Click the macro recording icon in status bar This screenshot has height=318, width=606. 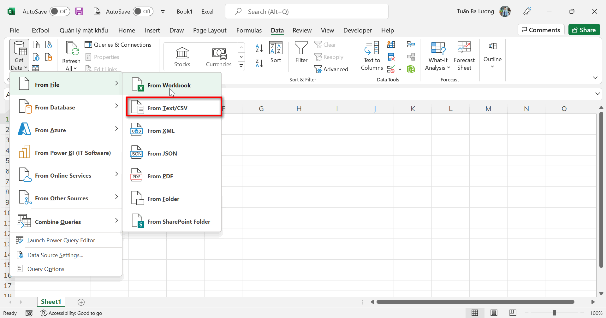click(x=29, y=313)
